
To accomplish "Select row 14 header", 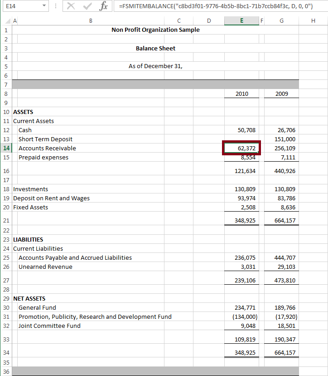I will (6, 148).
